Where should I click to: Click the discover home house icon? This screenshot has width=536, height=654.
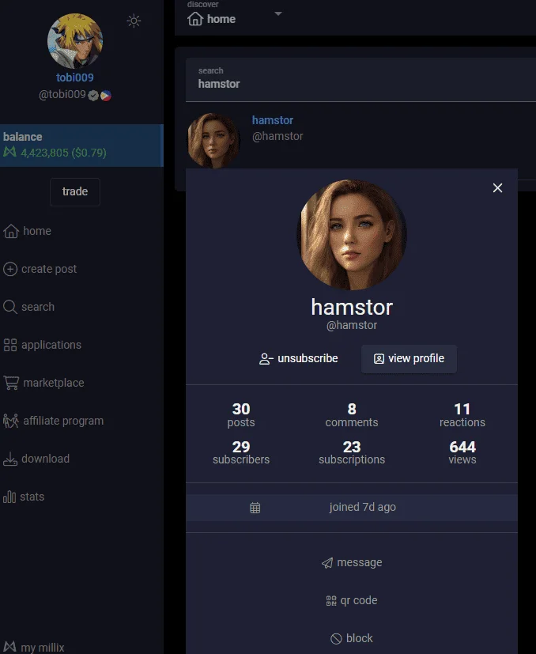pos(195,19)
